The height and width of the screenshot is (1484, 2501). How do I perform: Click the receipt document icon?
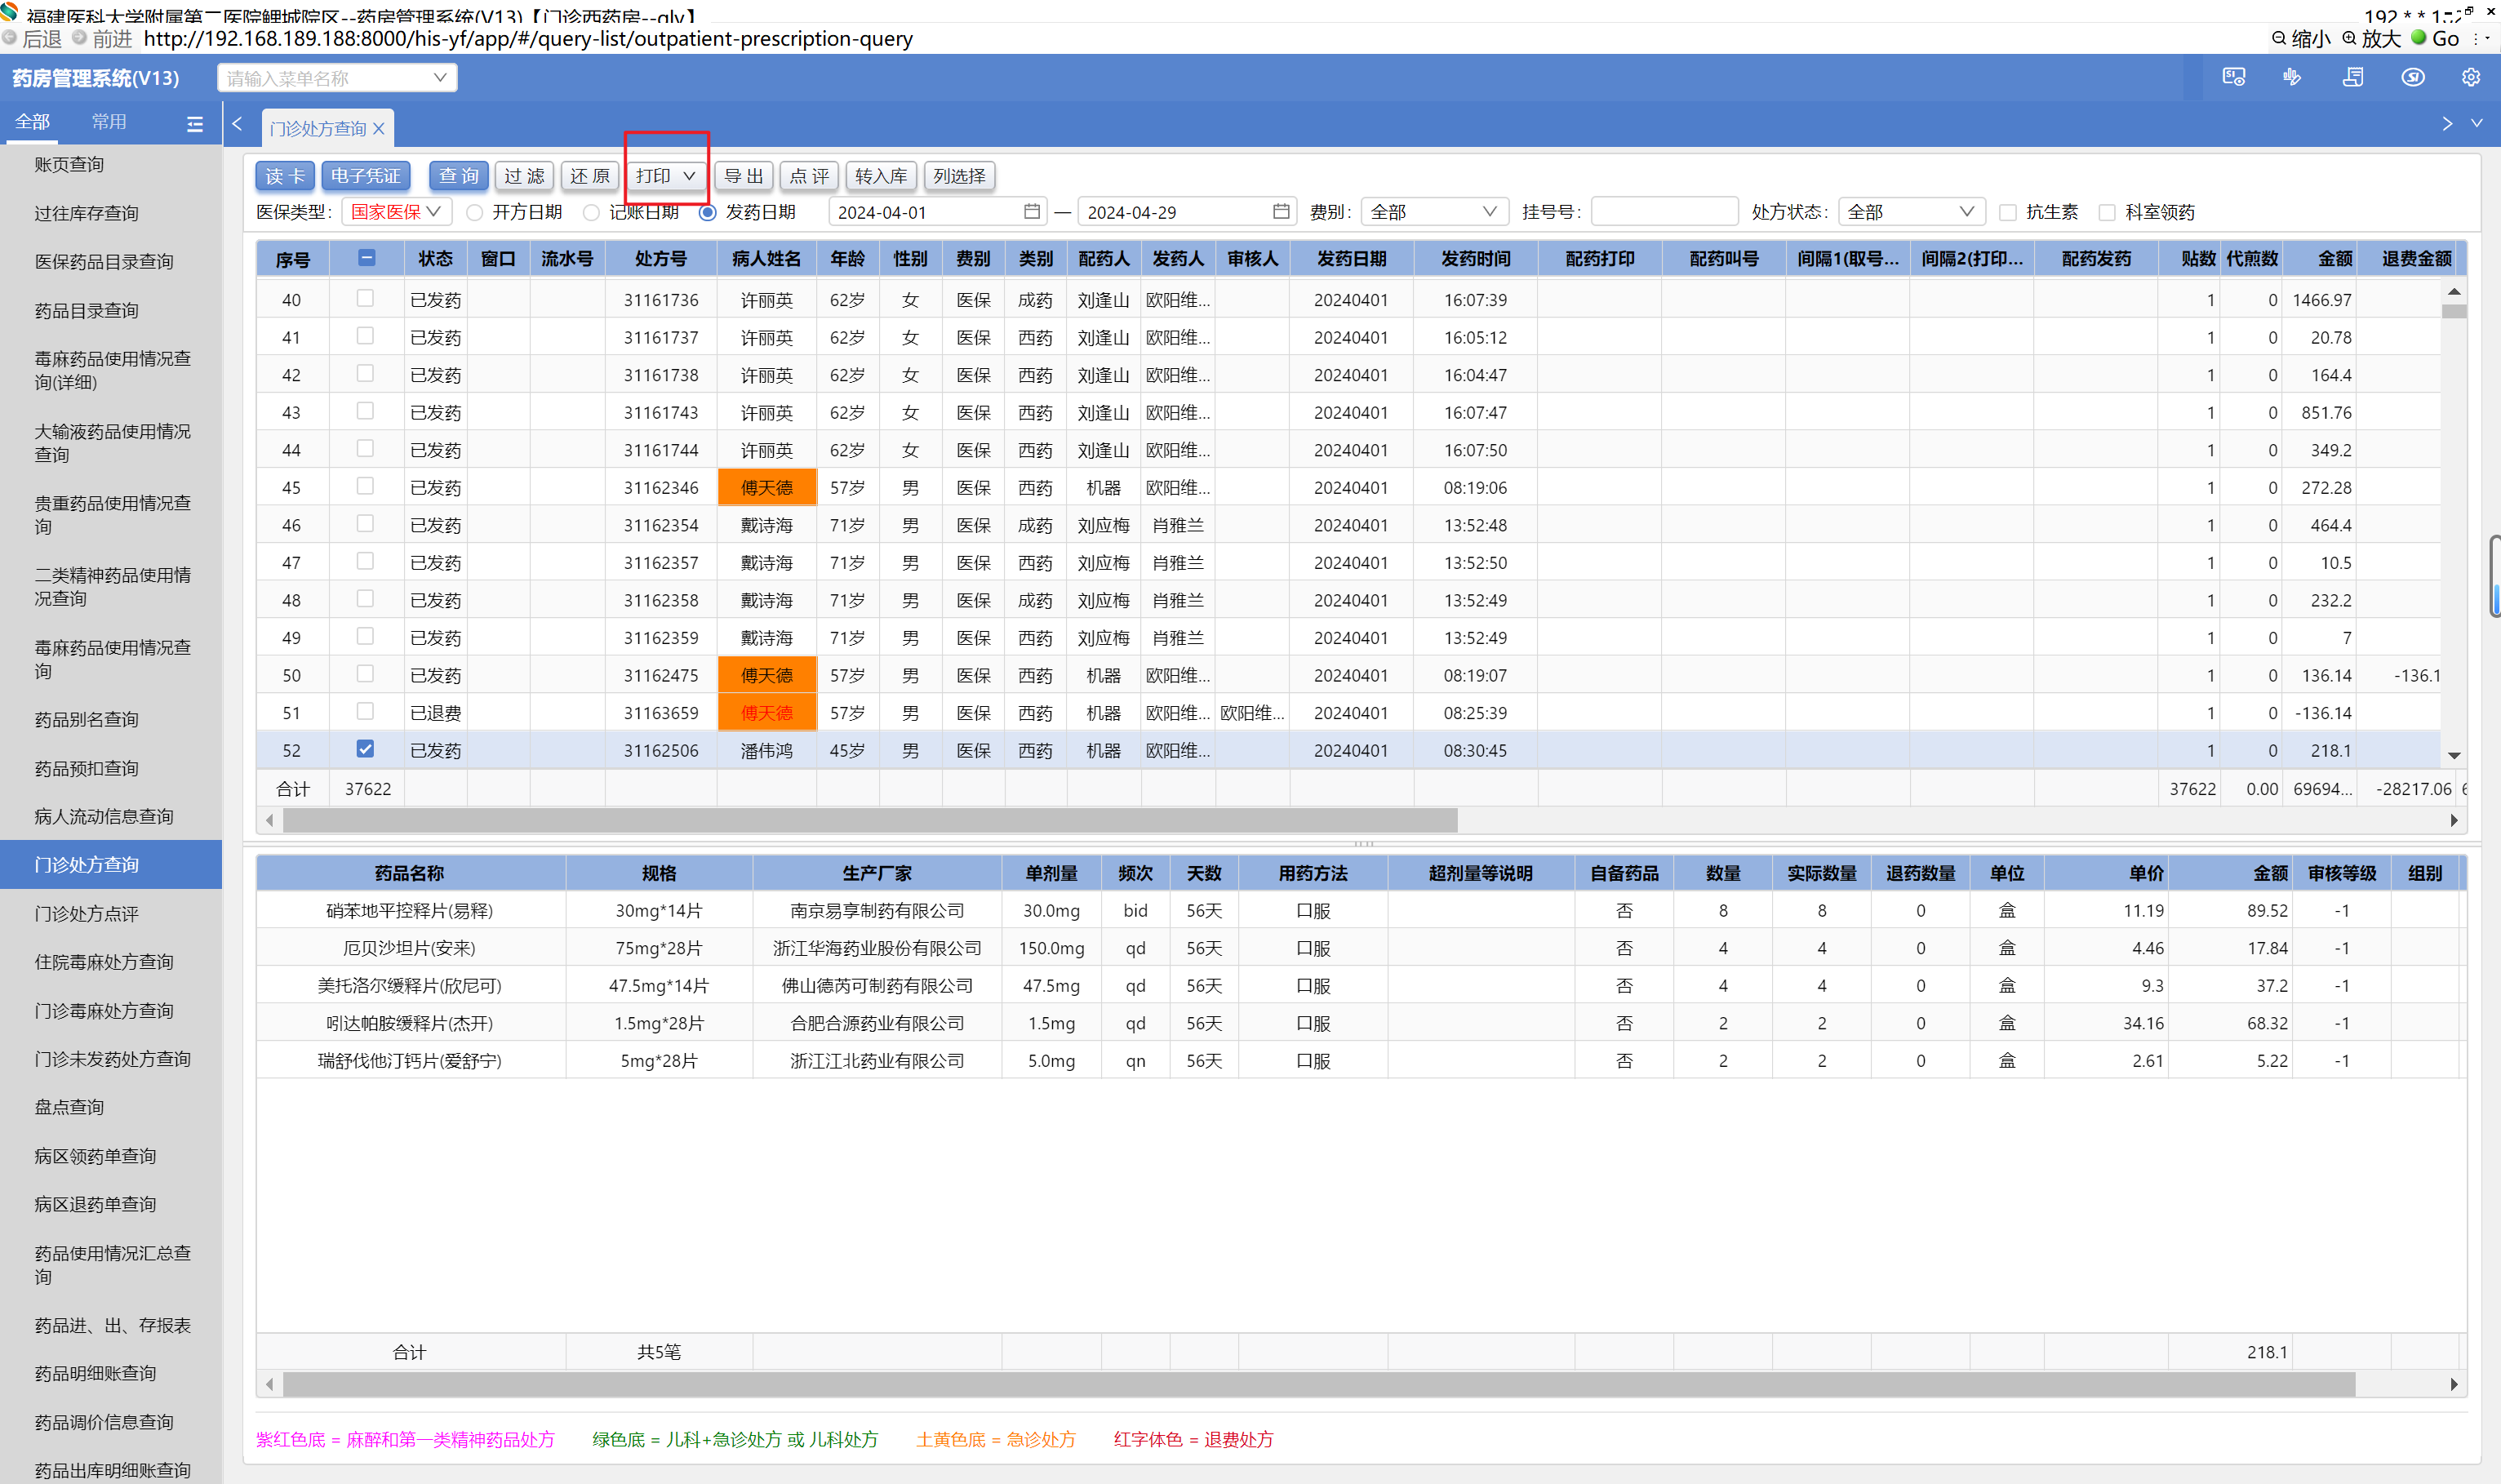click(2352, 77)
